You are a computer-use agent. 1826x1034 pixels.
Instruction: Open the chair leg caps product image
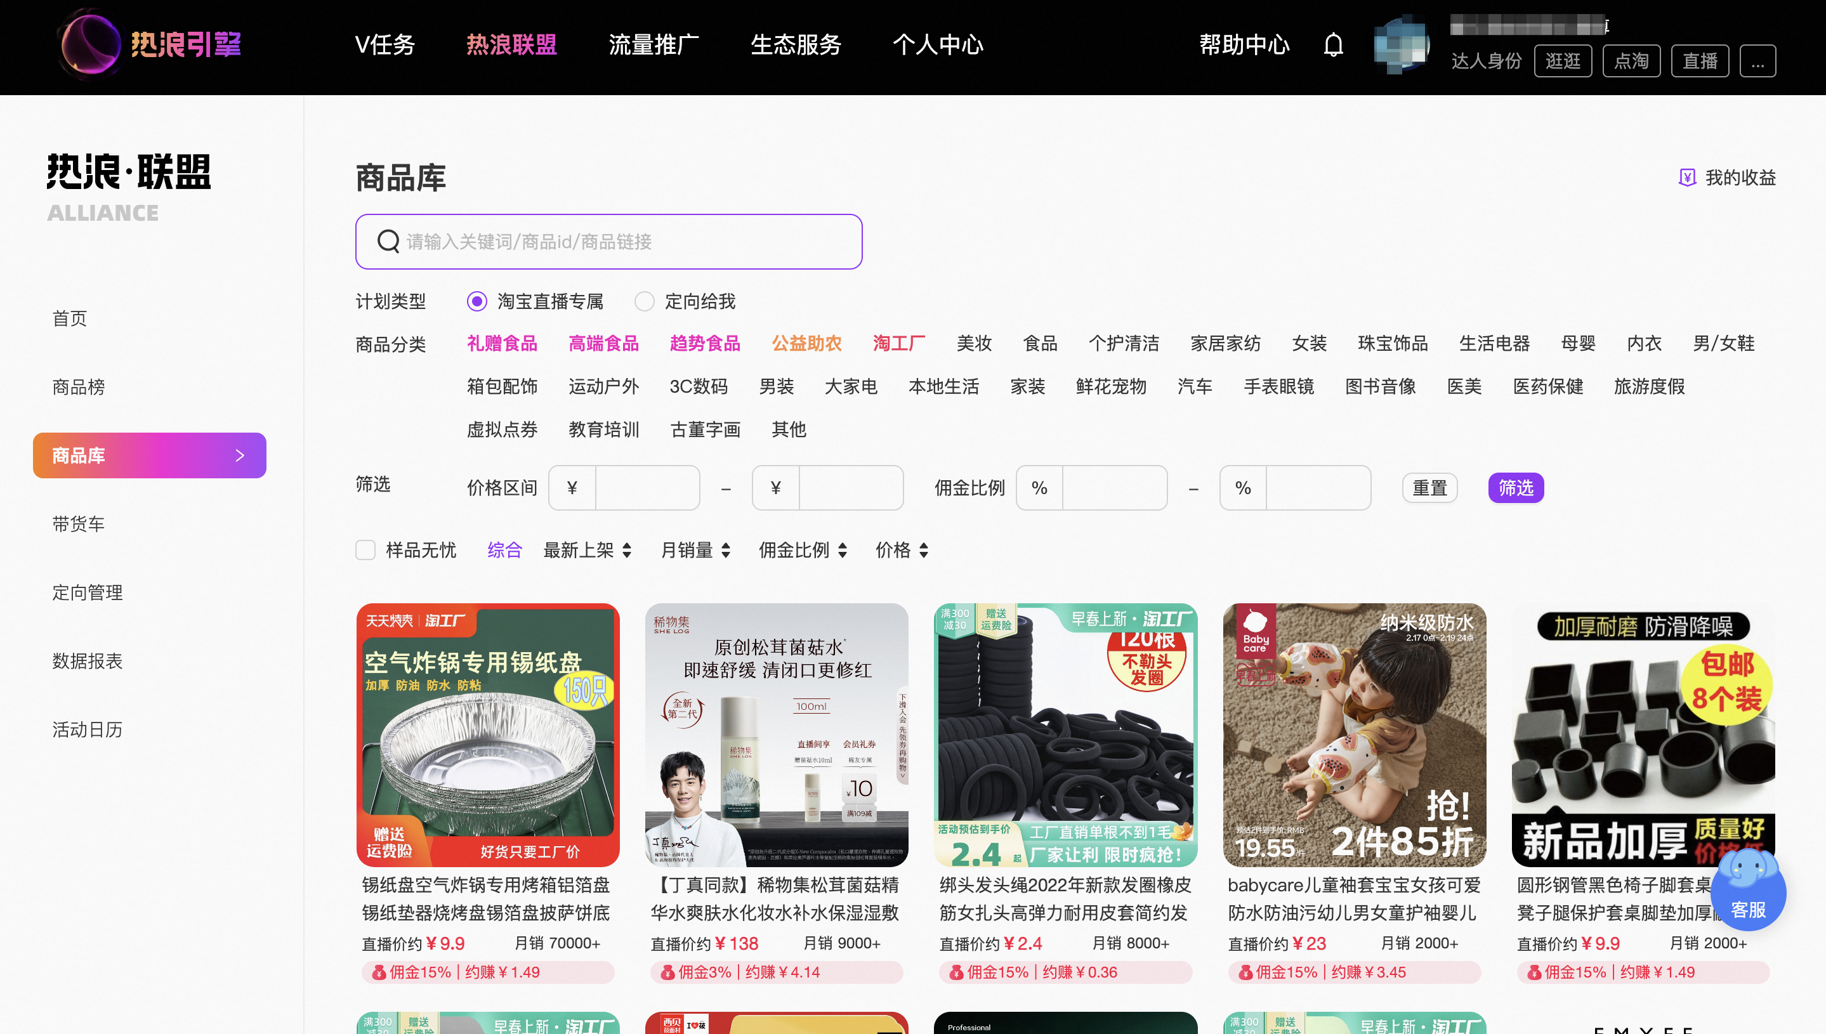[1643, 735]
